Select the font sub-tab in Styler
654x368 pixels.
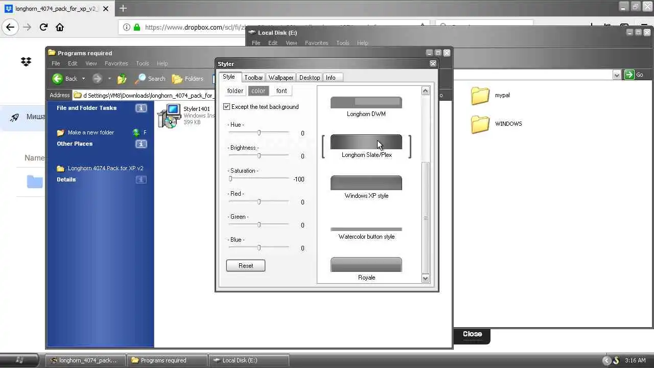282,91
